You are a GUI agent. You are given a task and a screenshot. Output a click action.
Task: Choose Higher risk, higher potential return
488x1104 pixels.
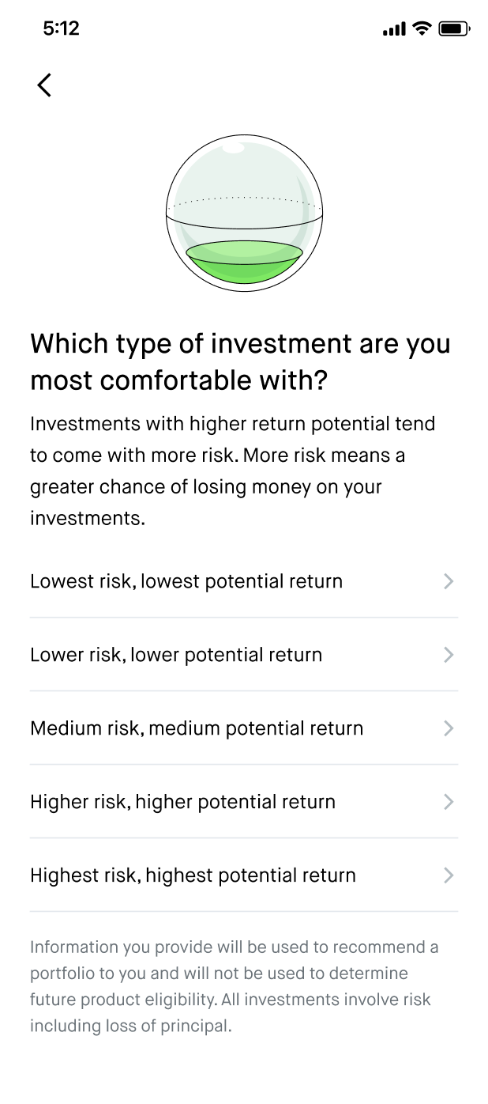coord(244,802)
